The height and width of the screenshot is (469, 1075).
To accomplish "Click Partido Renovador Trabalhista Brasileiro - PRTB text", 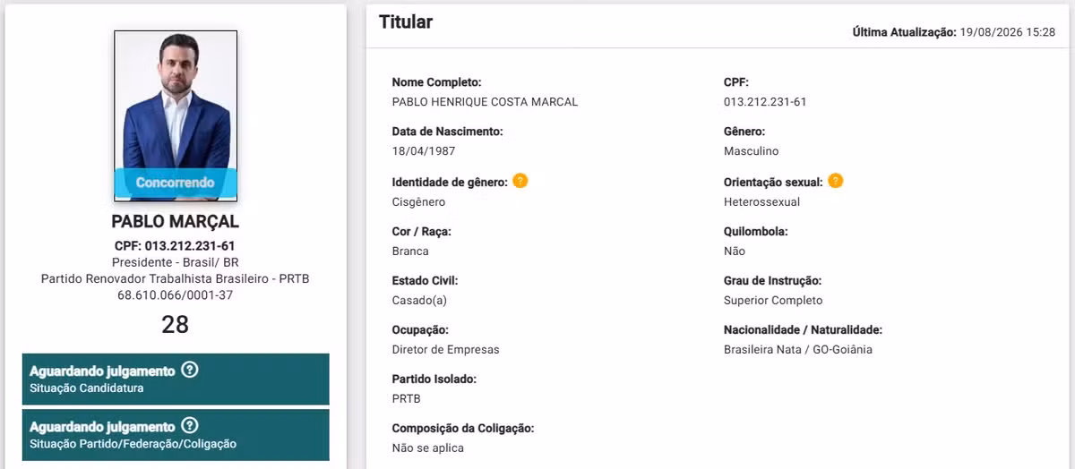I will click(176, 279).
